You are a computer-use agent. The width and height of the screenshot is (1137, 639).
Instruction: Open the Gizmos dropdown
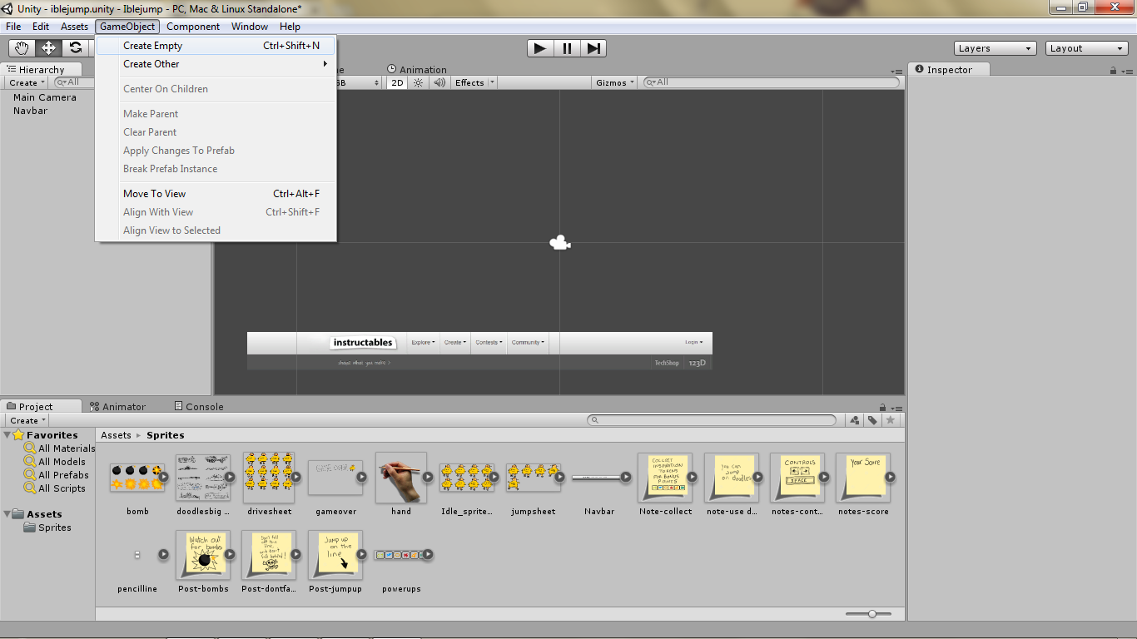pyautogui.click(x=615, y=82)
